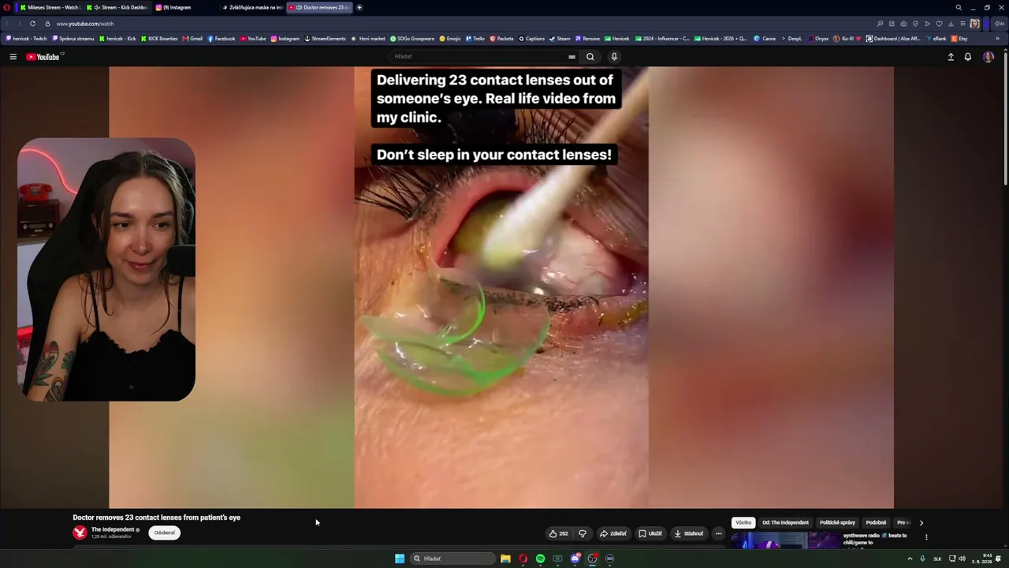Switch to the Stream - Kick Dashboard tab
The width and height of the screenshot is (1009, 568).
(x=117, y=7)
